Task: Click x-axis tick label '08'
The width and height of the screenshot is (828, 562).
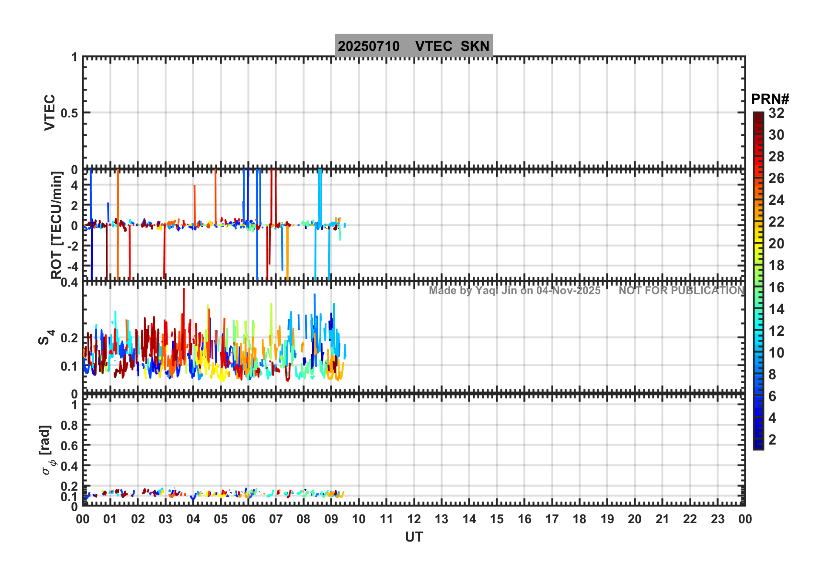Action: [303, 519]
